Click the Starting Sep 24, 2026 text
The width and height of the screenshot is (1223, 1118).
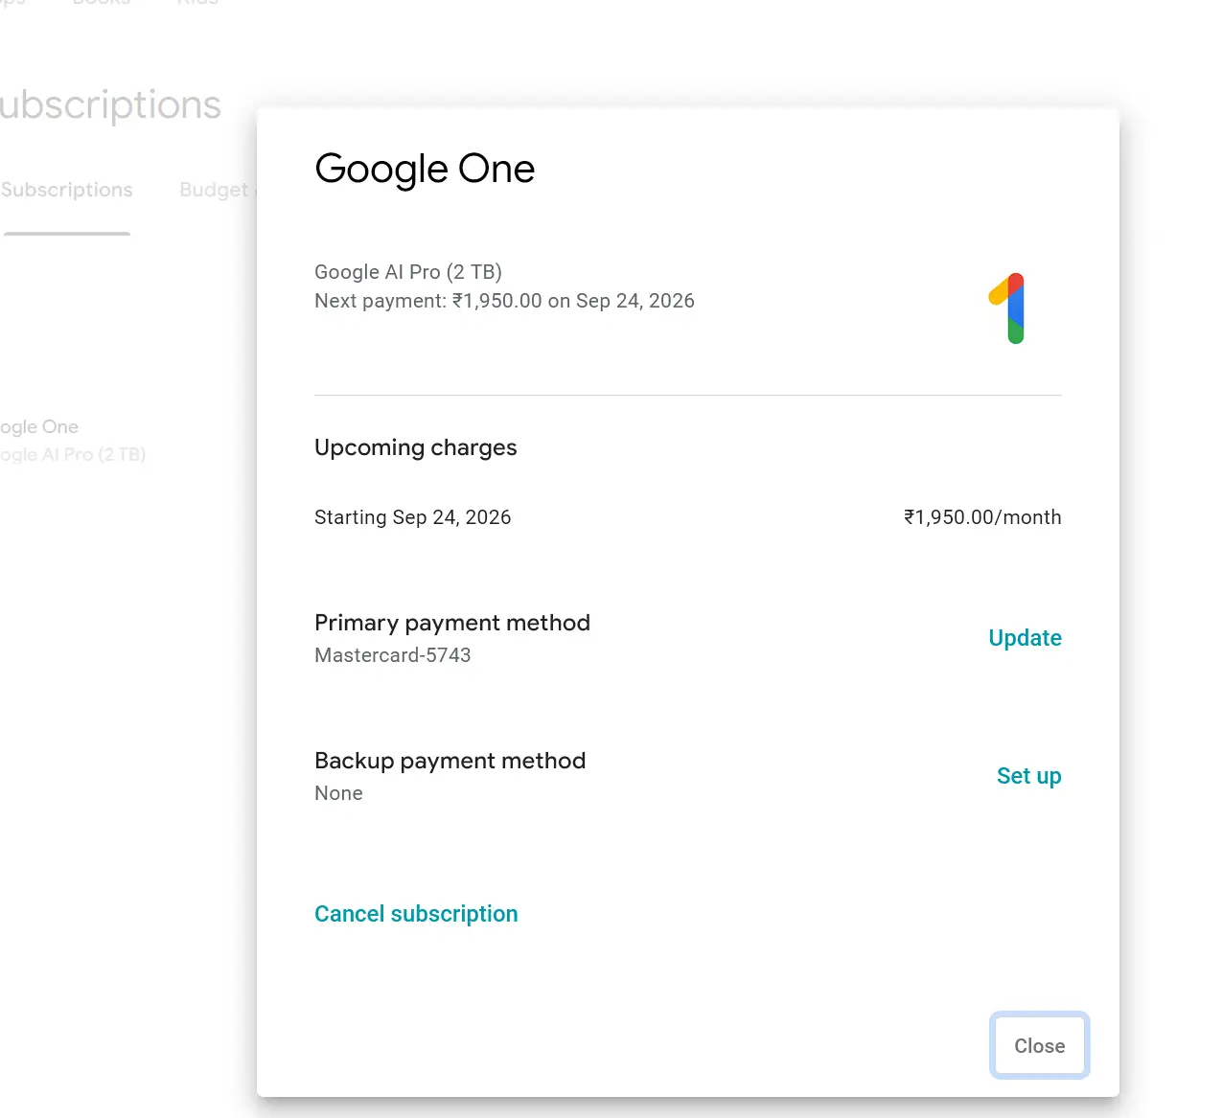click(x=412, y=517)
